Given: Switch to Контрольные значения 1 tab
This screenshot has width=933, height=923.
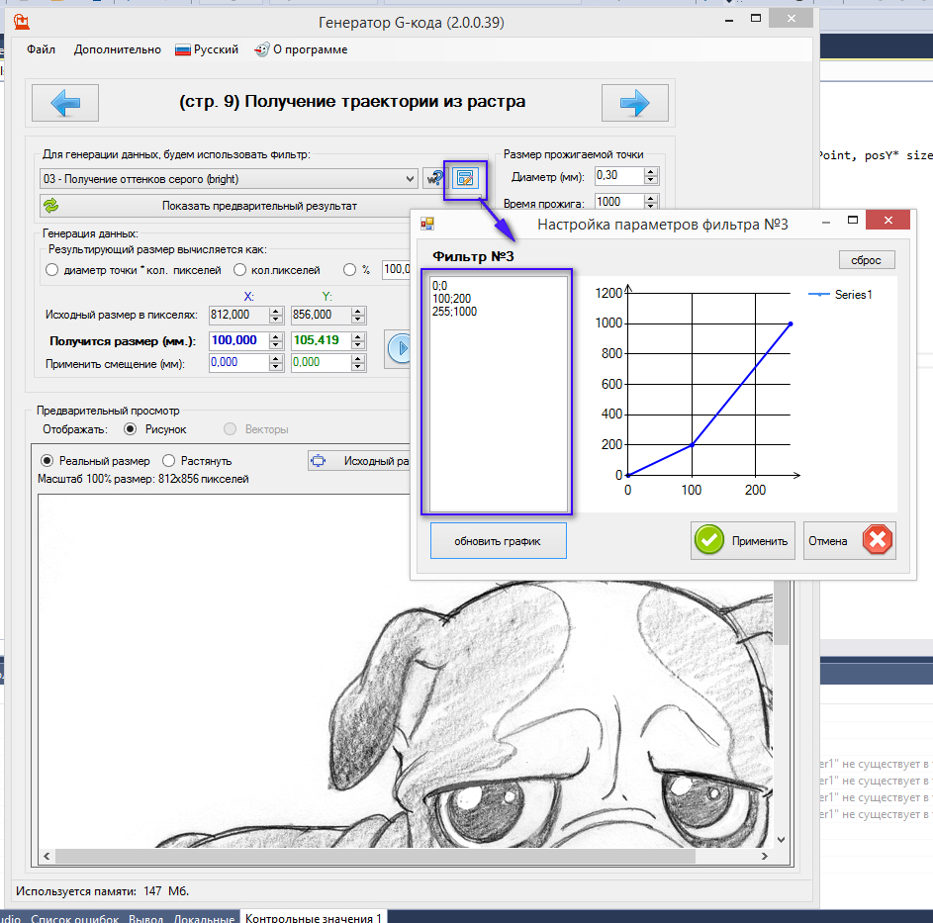Looking at the screenshot, I should (x=313, y=917).
